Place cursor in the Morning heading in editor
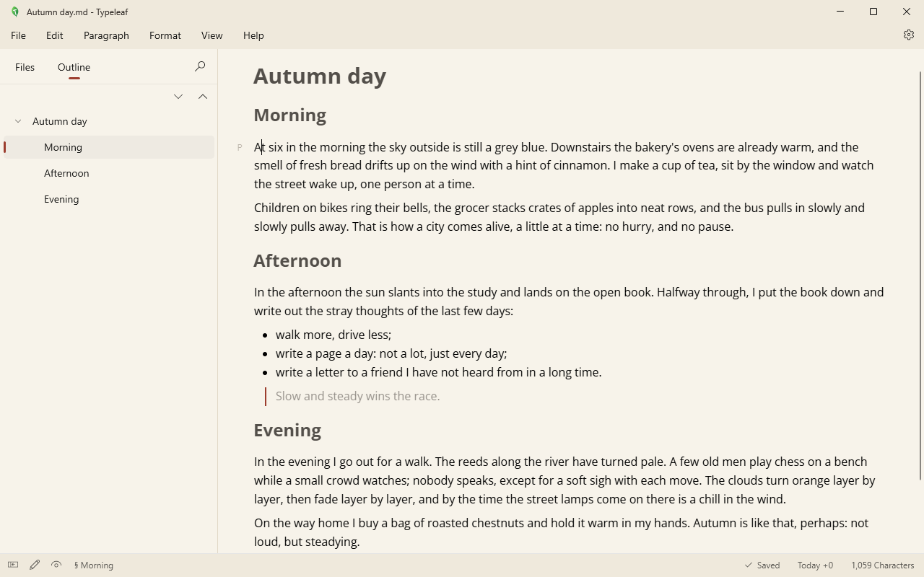The height and width of the screenshot is (577, 924). point(290,115)
